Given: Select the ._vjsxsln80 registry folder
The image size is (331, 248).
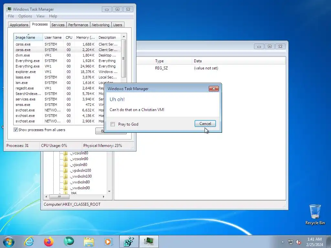Looking at the screenshot, I should 78,165.
